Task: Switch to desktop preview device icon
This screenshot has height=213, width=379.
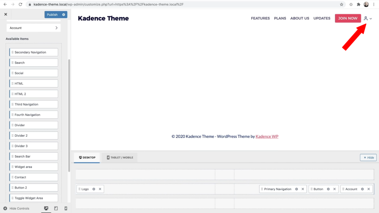Action: click(x=46, y=208)
